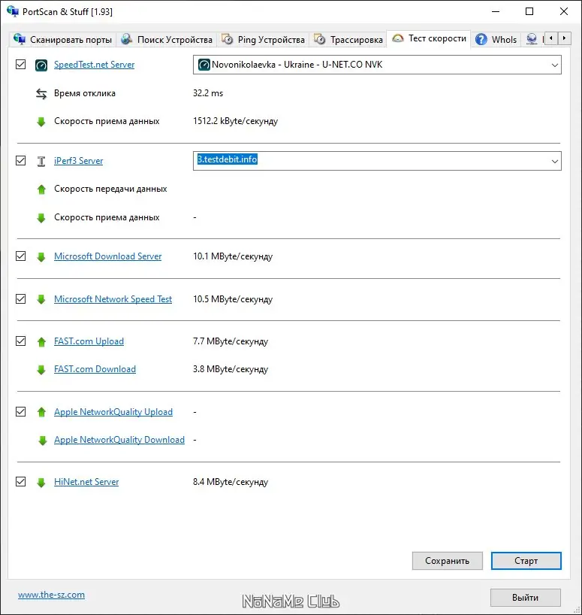Click the download arrow beside Microsoft Download Server
This screenshot has width=582, height=615.
(x=41, y=257)
